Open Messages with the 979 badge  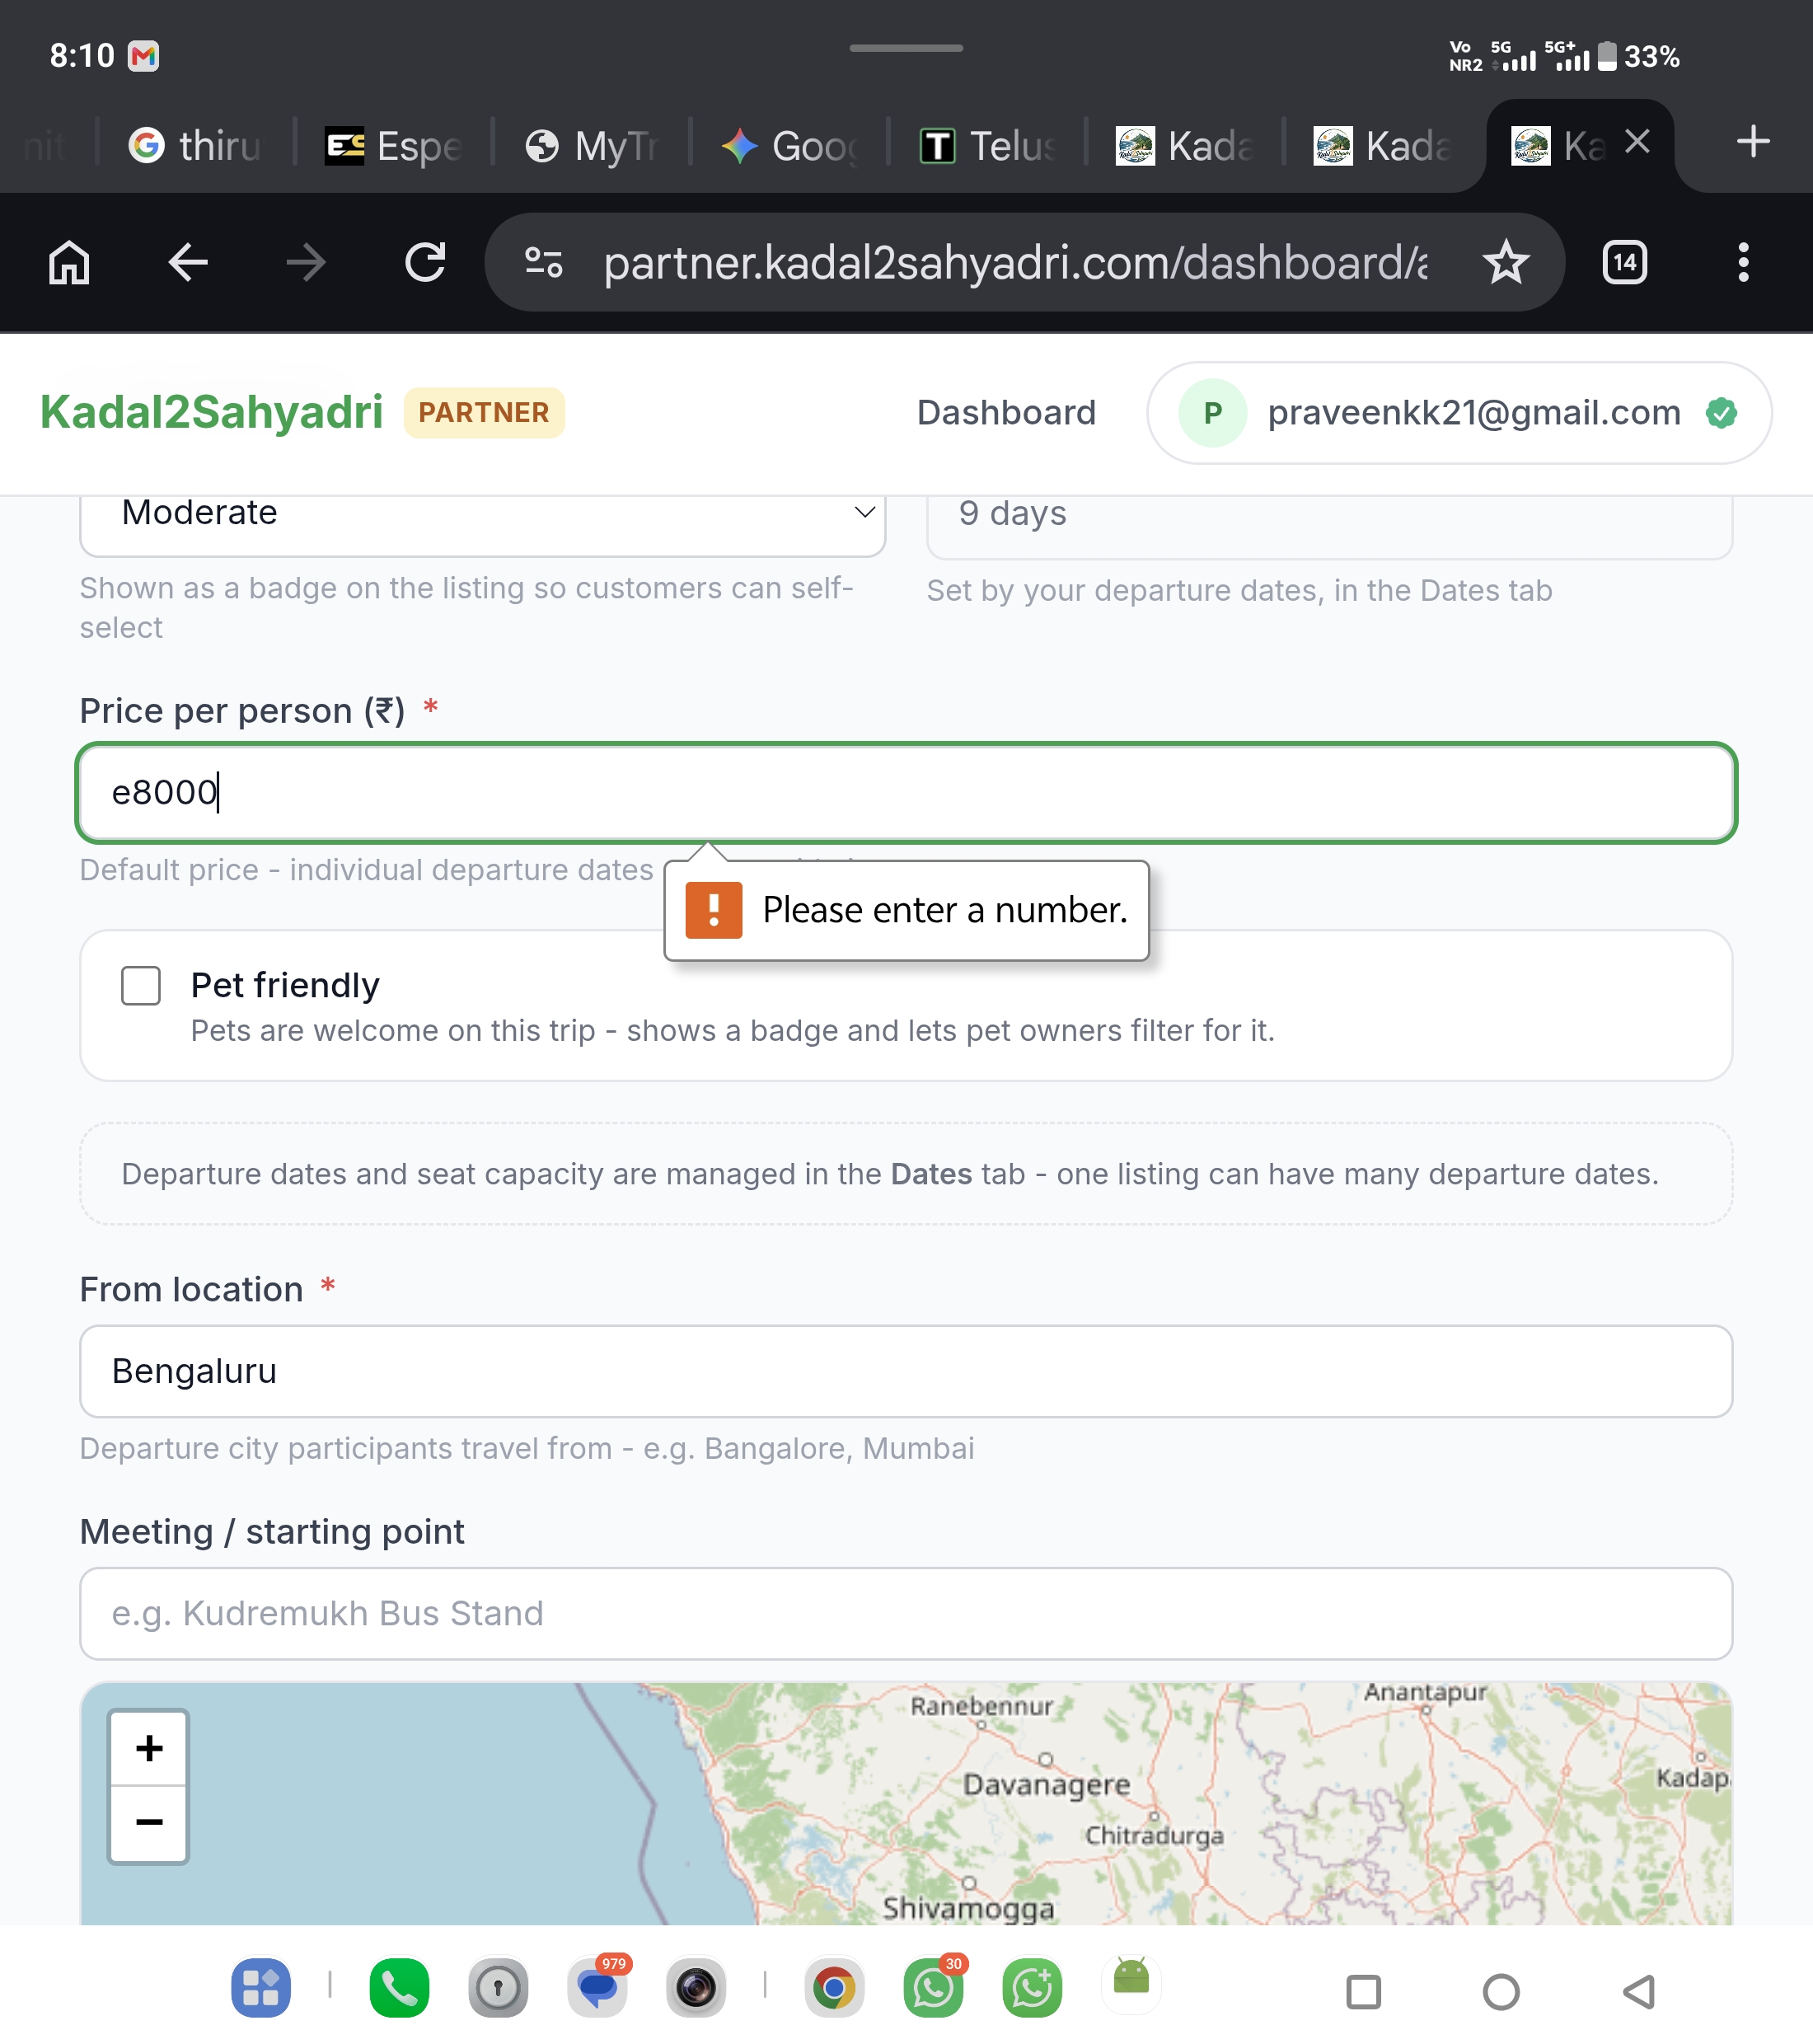(x=597, y=1988)
